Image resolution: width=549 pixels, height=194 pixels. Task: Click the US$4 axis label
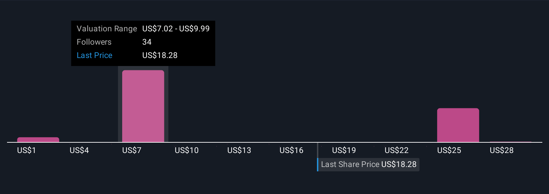coord(79,150)
